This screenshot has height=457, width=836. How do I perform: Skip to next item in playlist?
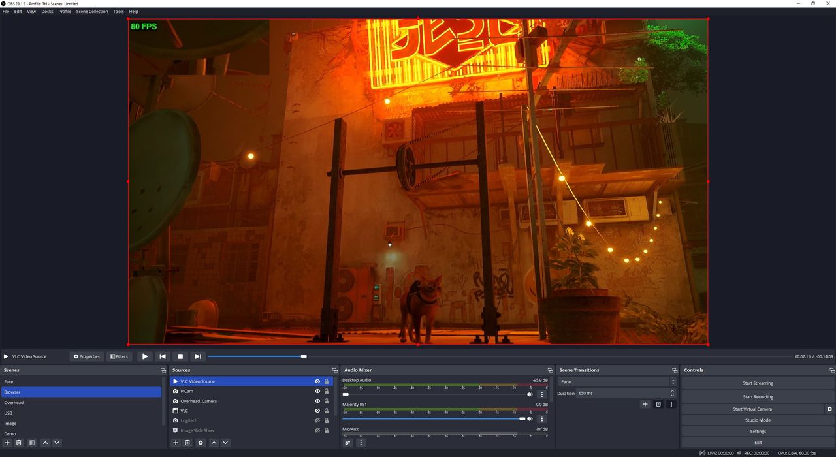click(x=198, y=356)
